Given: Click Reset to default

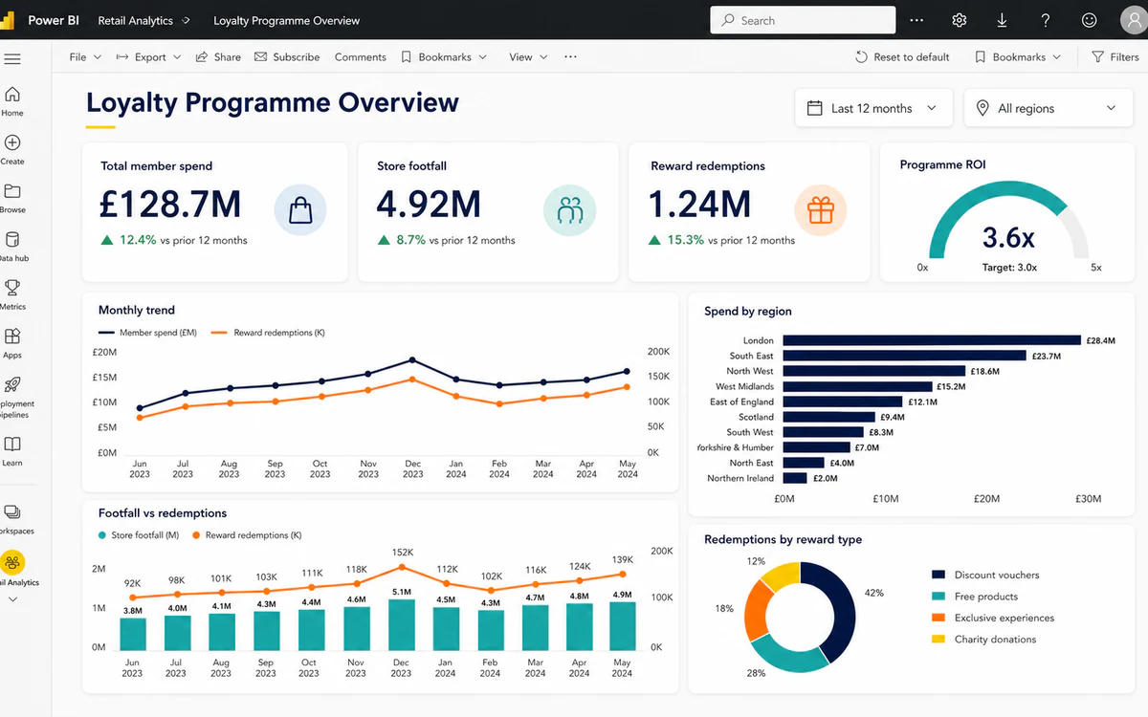Looking at the screenshot, I should tap(902, 57).
